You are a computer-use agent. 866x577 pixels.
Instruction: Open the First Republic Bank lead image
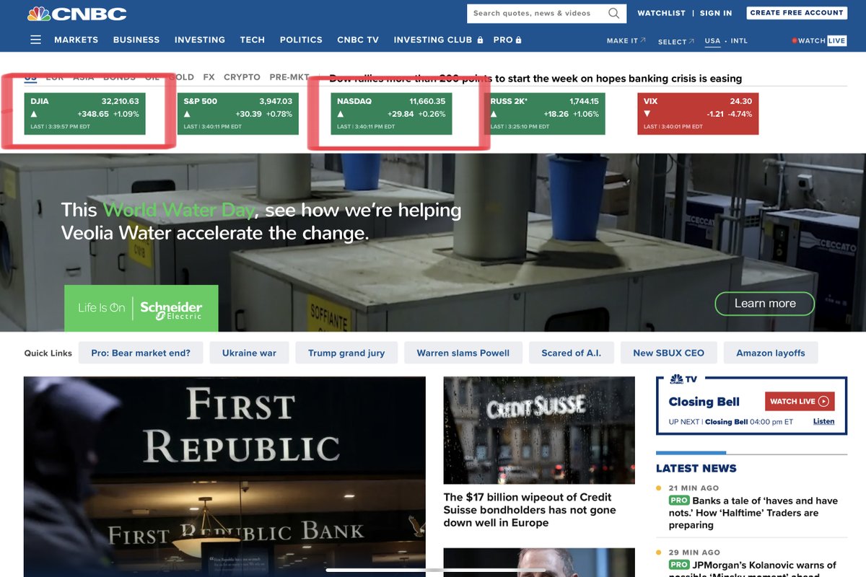point(224,477)
